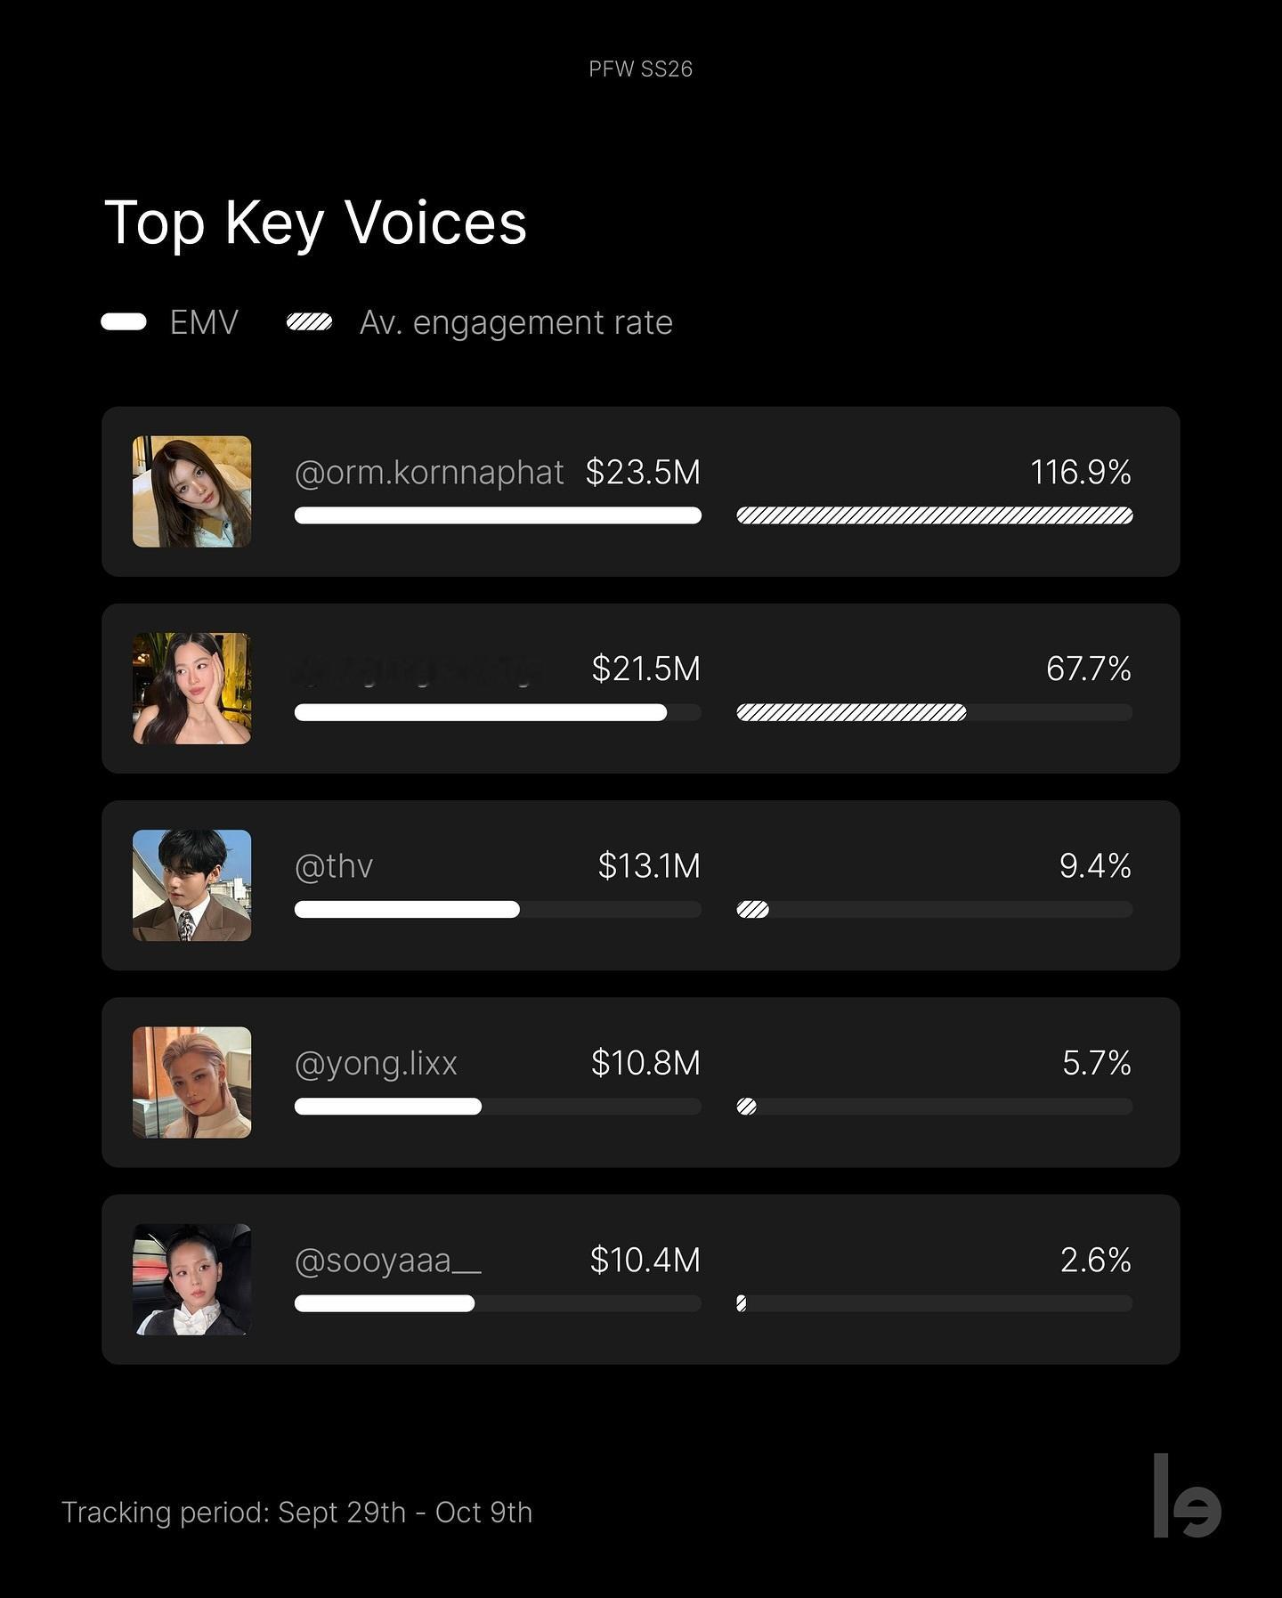1282x1598 pixels.
Task: Open the @sooyaaa__ profile thumbnail
Action: [191, 1279]
